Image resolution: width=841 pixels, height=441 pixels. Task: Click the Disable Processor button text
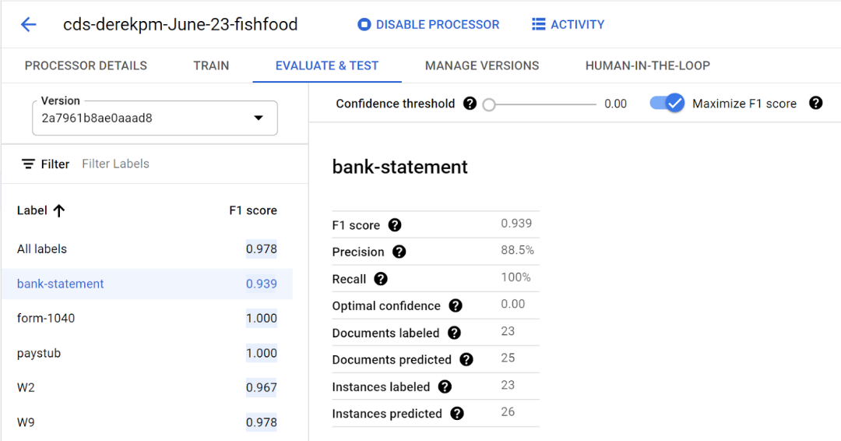click(438, 25)
